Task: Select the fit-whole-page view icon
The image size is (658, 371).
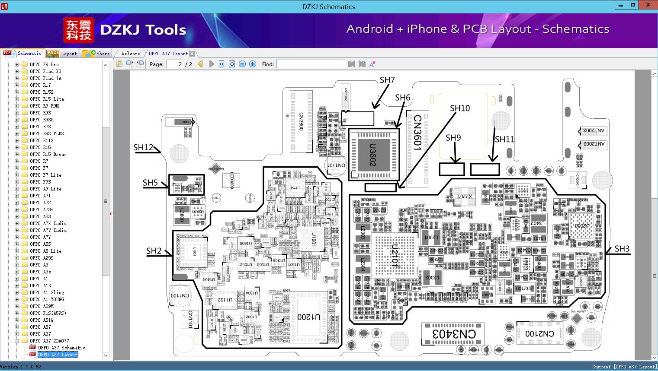Action: pos(232,64)
